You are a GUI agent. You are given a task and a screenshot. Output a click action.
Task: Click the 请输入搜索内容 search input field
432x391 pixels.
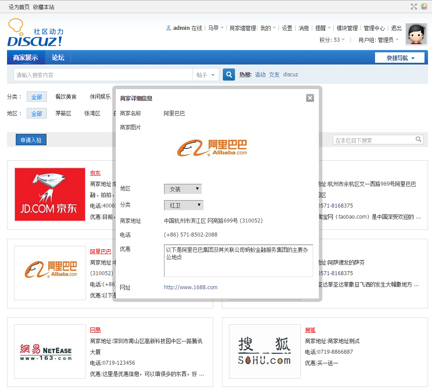[103, 75]
